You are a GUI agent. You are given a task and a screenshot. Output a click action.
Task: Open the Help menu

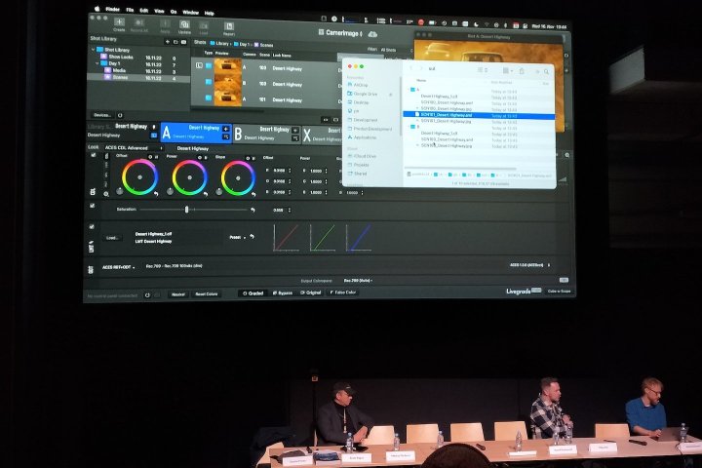pos(209,13)
